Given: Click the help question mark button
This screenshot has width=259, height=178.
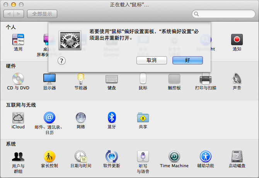Looking at the screenshot, I should [61, 61].
